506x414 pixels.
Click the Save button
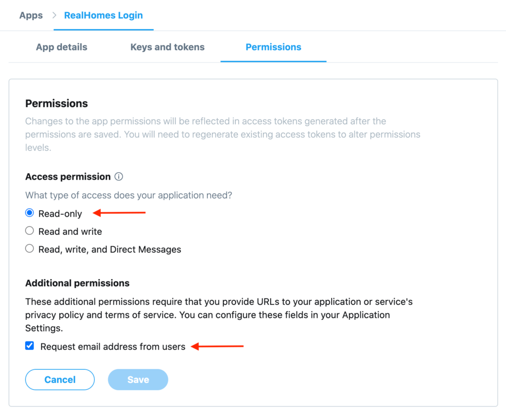(138, 379)
